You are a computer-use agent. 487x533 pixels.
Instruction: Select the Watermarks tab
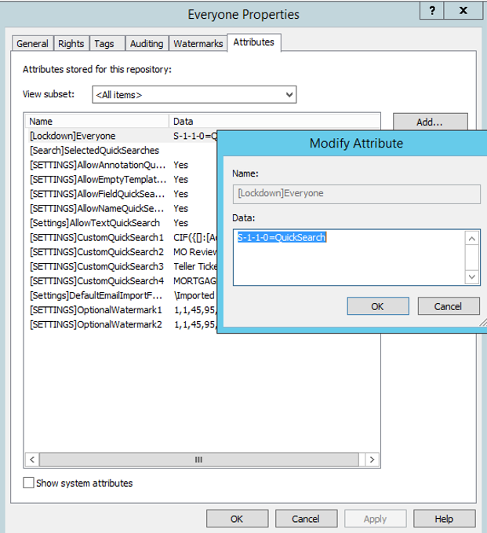point(198,44)
